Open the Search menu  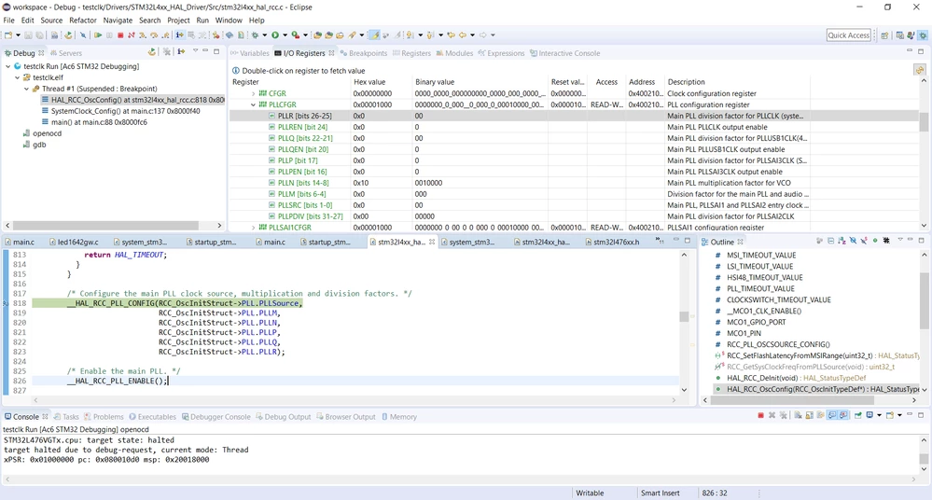[x=149, y=21]
